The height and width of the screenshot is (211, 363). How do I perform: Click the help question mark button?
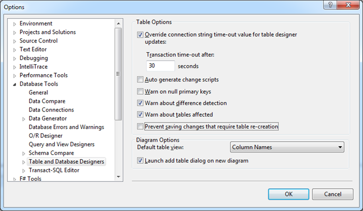[x=328, y=6]
